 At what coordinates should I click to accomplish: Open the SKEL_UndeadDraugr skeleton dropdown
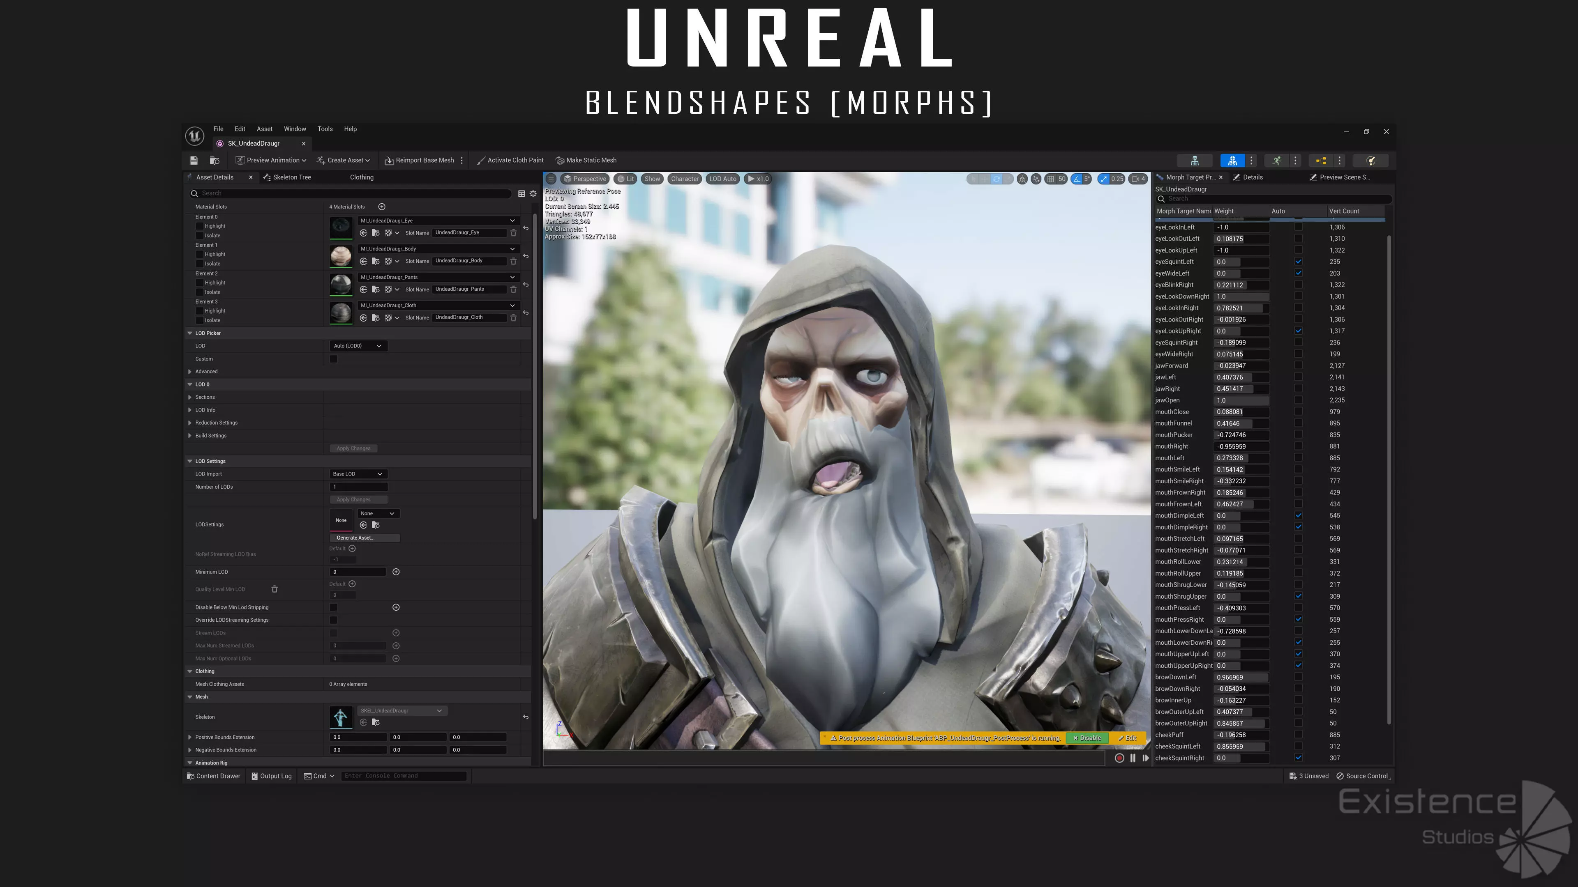tap(402, 711)
